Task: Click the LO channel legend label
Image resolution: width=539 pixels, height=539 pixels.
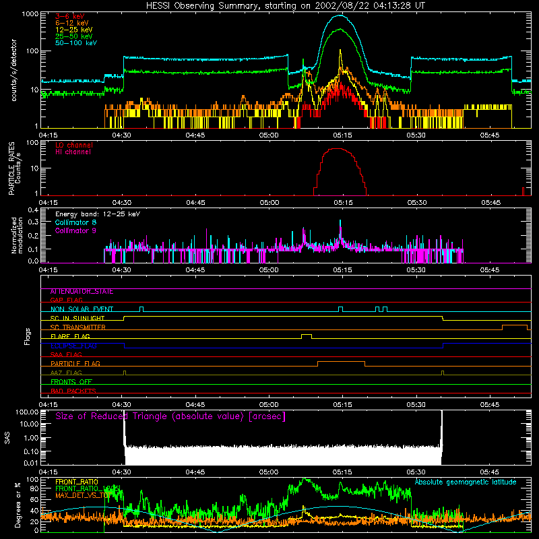Action: (74, 145)
